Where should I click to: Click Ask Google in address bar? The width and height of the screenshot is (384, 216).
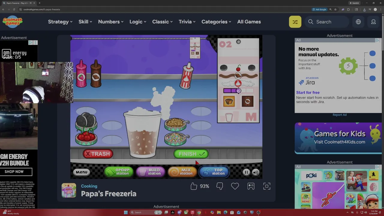[319, 9]
